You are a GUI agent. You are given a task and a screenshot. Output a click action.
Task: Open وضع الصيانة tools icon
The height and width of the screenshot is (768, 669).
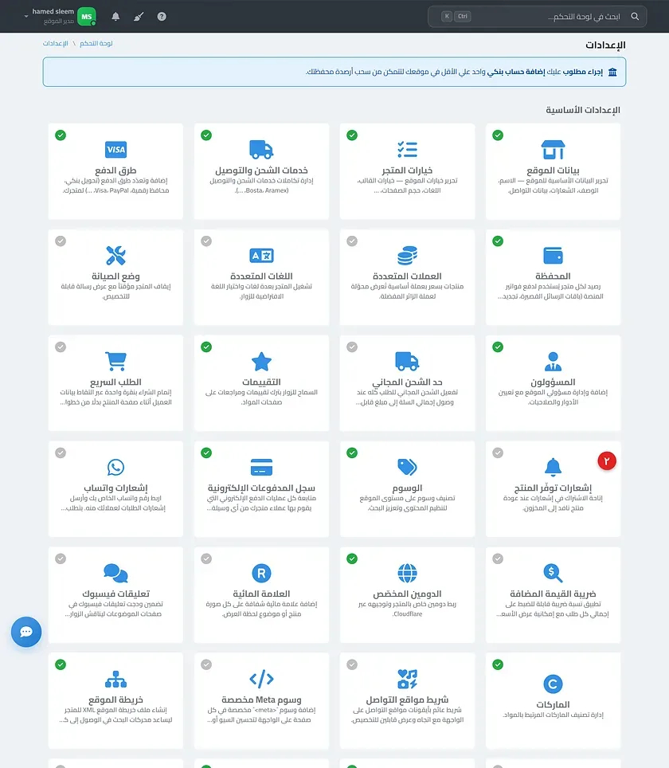(116, 255)
